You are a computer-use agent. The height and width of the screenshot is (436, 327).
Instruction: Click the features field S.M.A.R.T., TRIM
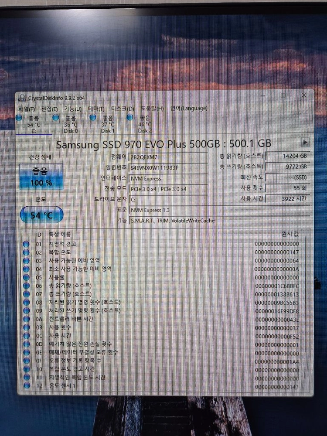[219, 221]
